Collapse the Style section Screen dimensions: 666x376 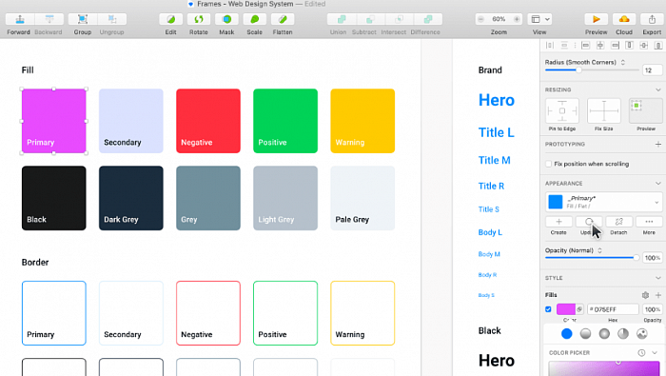(658, 278)
